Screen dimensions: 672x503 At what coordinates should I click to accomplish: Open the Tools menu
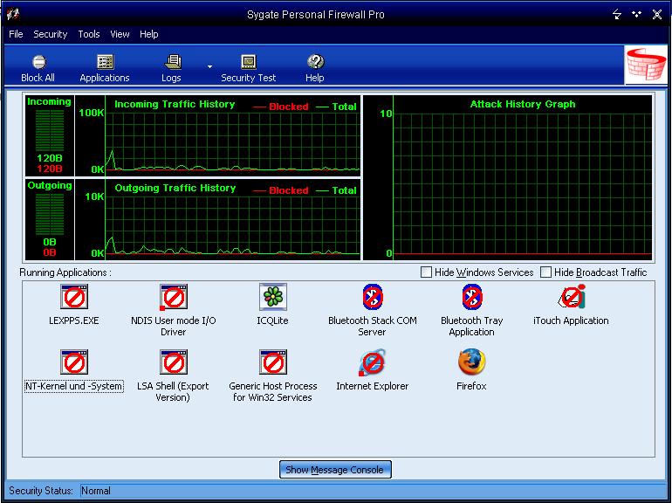(89, 34)
